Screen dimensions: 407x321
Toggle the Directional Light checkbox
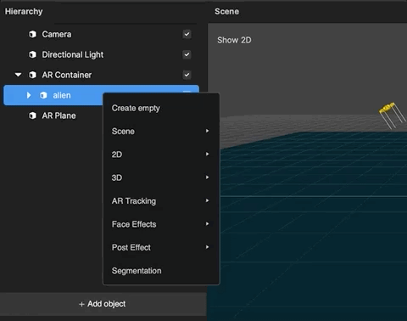[x=187, y=54]
